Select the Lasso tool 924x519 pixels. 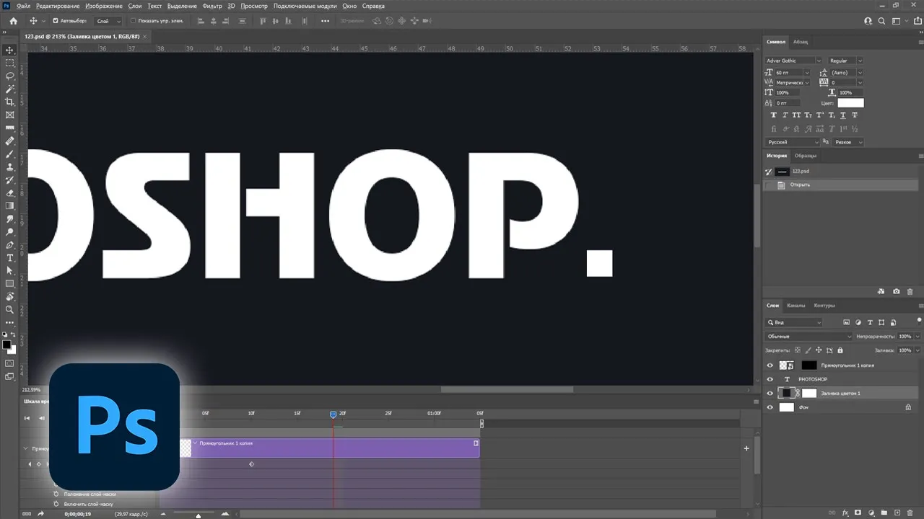point(10,76)
